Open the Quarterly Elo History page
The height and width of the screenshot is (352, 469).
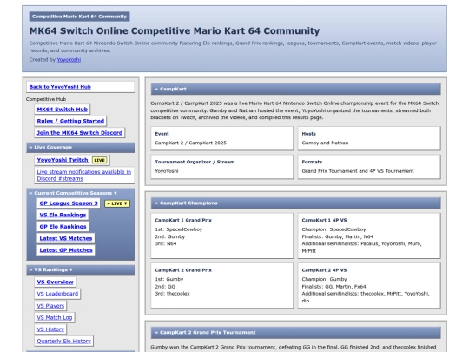point(64,341)
